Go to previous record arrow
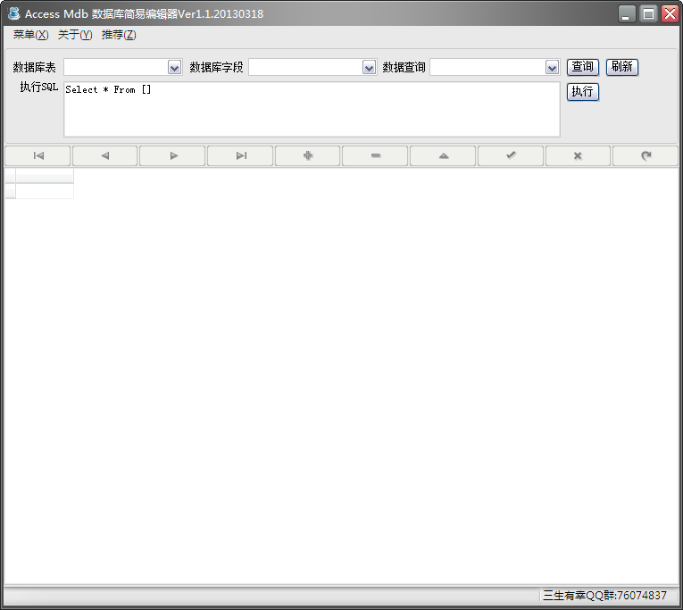Viewport: 683px width, 610px height. click(105, 156)
